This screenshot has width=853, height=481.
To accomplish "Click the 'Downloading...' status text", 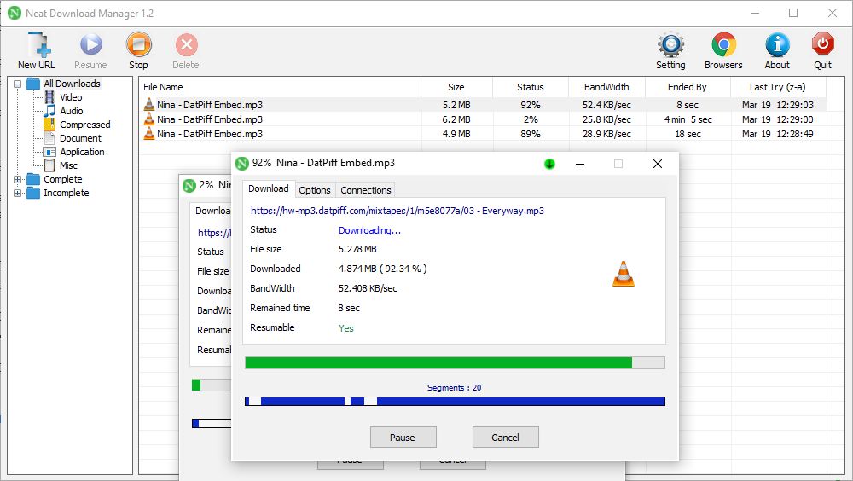I will [369, 230].
